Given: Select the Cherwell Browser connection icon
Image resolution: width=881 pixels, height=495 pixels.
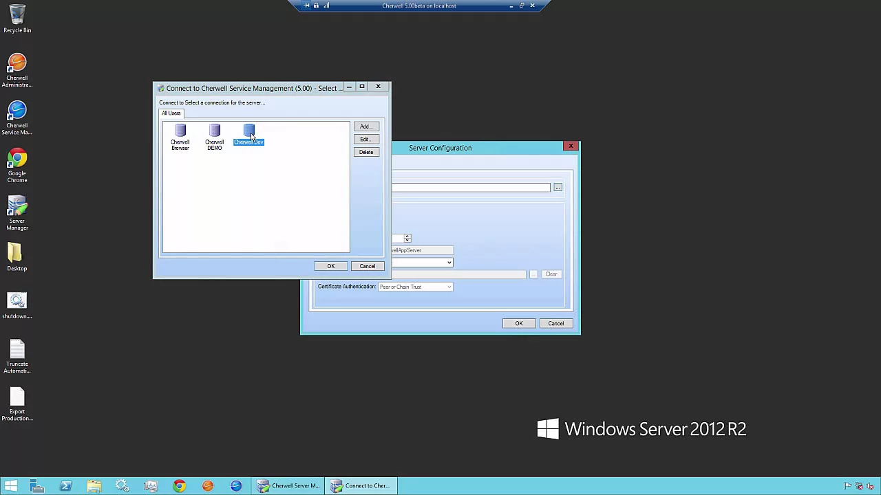Looking at the screenshot, I should [180, 137].
